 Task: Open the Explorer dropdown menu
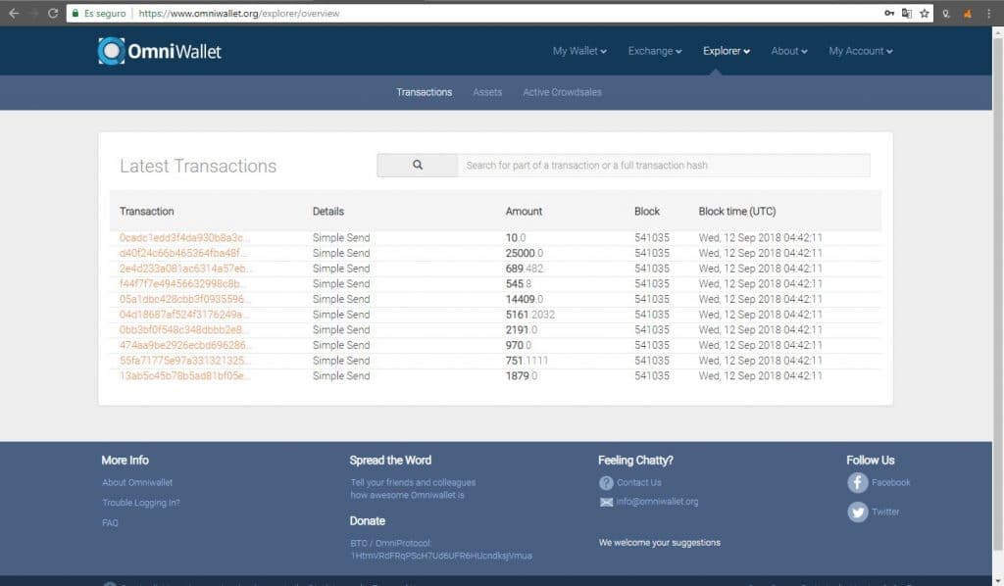point(727,51)
